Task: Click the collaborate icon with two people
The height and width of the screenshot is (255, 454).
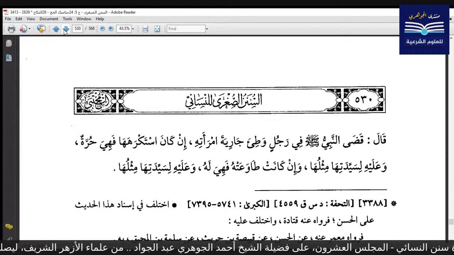Action: click(x=23, y=29)
